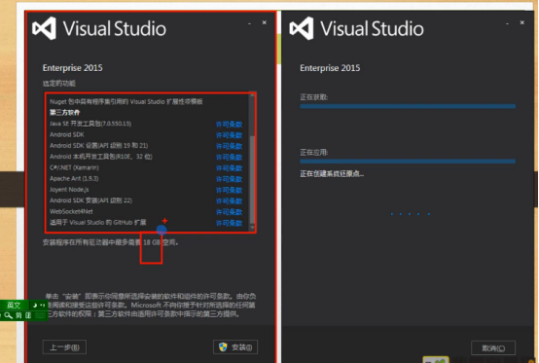Close the right Visual Studio installer window
Image resolution: width=539 pixels, height=363 pixels.
click(x=521, y=22)
